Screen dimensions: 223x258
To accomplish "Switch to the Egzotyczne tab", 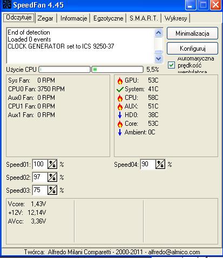I will click(109, 18).
